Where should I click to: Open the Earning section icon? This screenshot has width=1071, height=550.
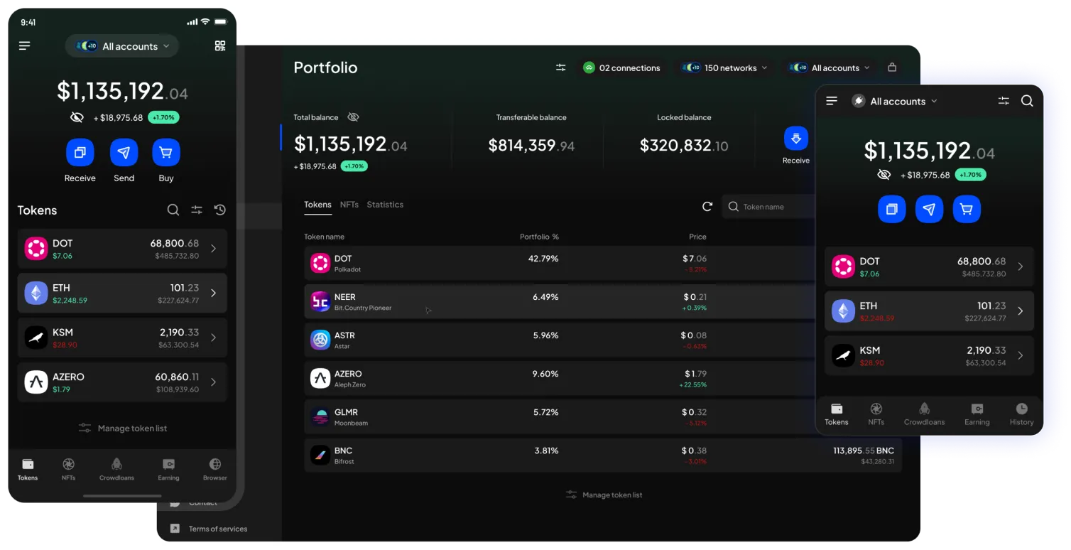tap(168, 469)
